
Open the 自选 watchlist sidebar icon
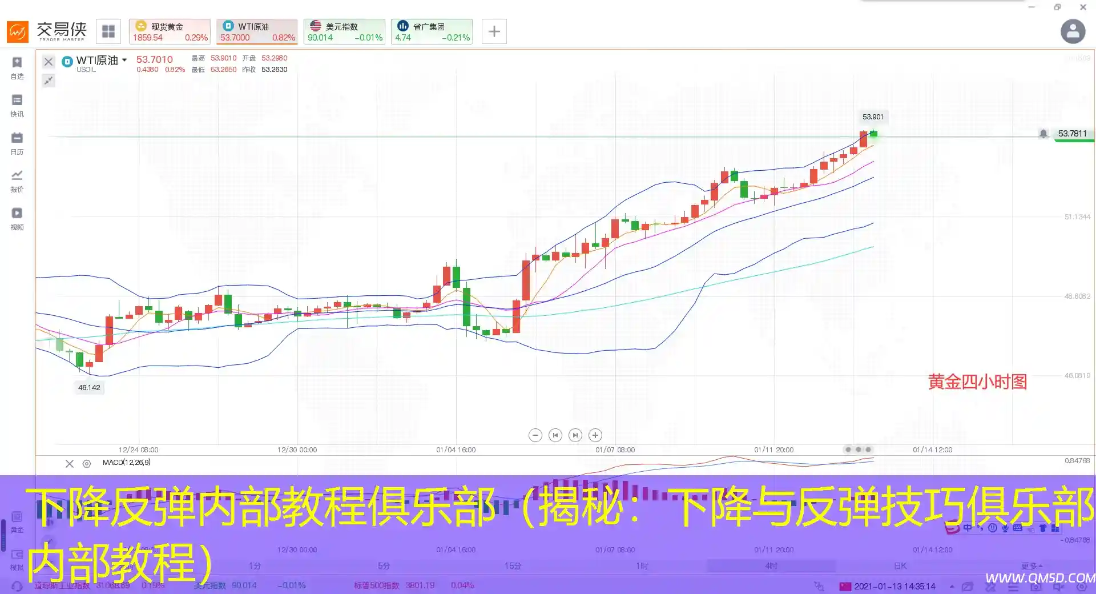coord(17,67)
